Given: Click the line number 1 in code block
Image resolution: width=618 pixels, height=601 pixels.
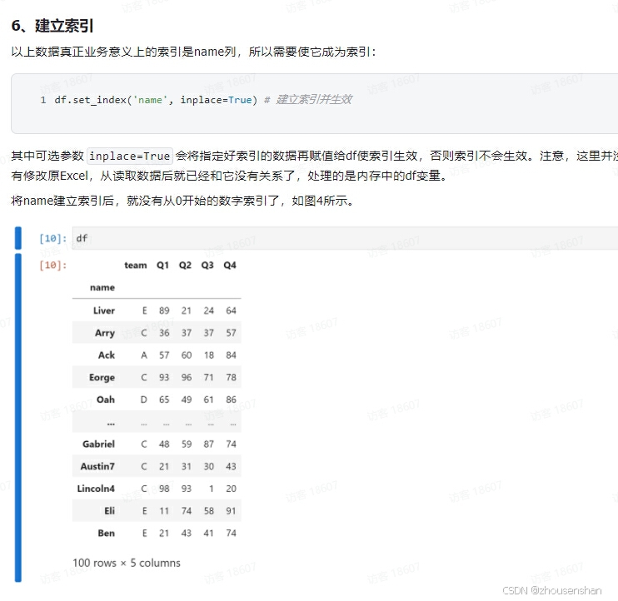Looking at the screenshot, I should point(43,100).
